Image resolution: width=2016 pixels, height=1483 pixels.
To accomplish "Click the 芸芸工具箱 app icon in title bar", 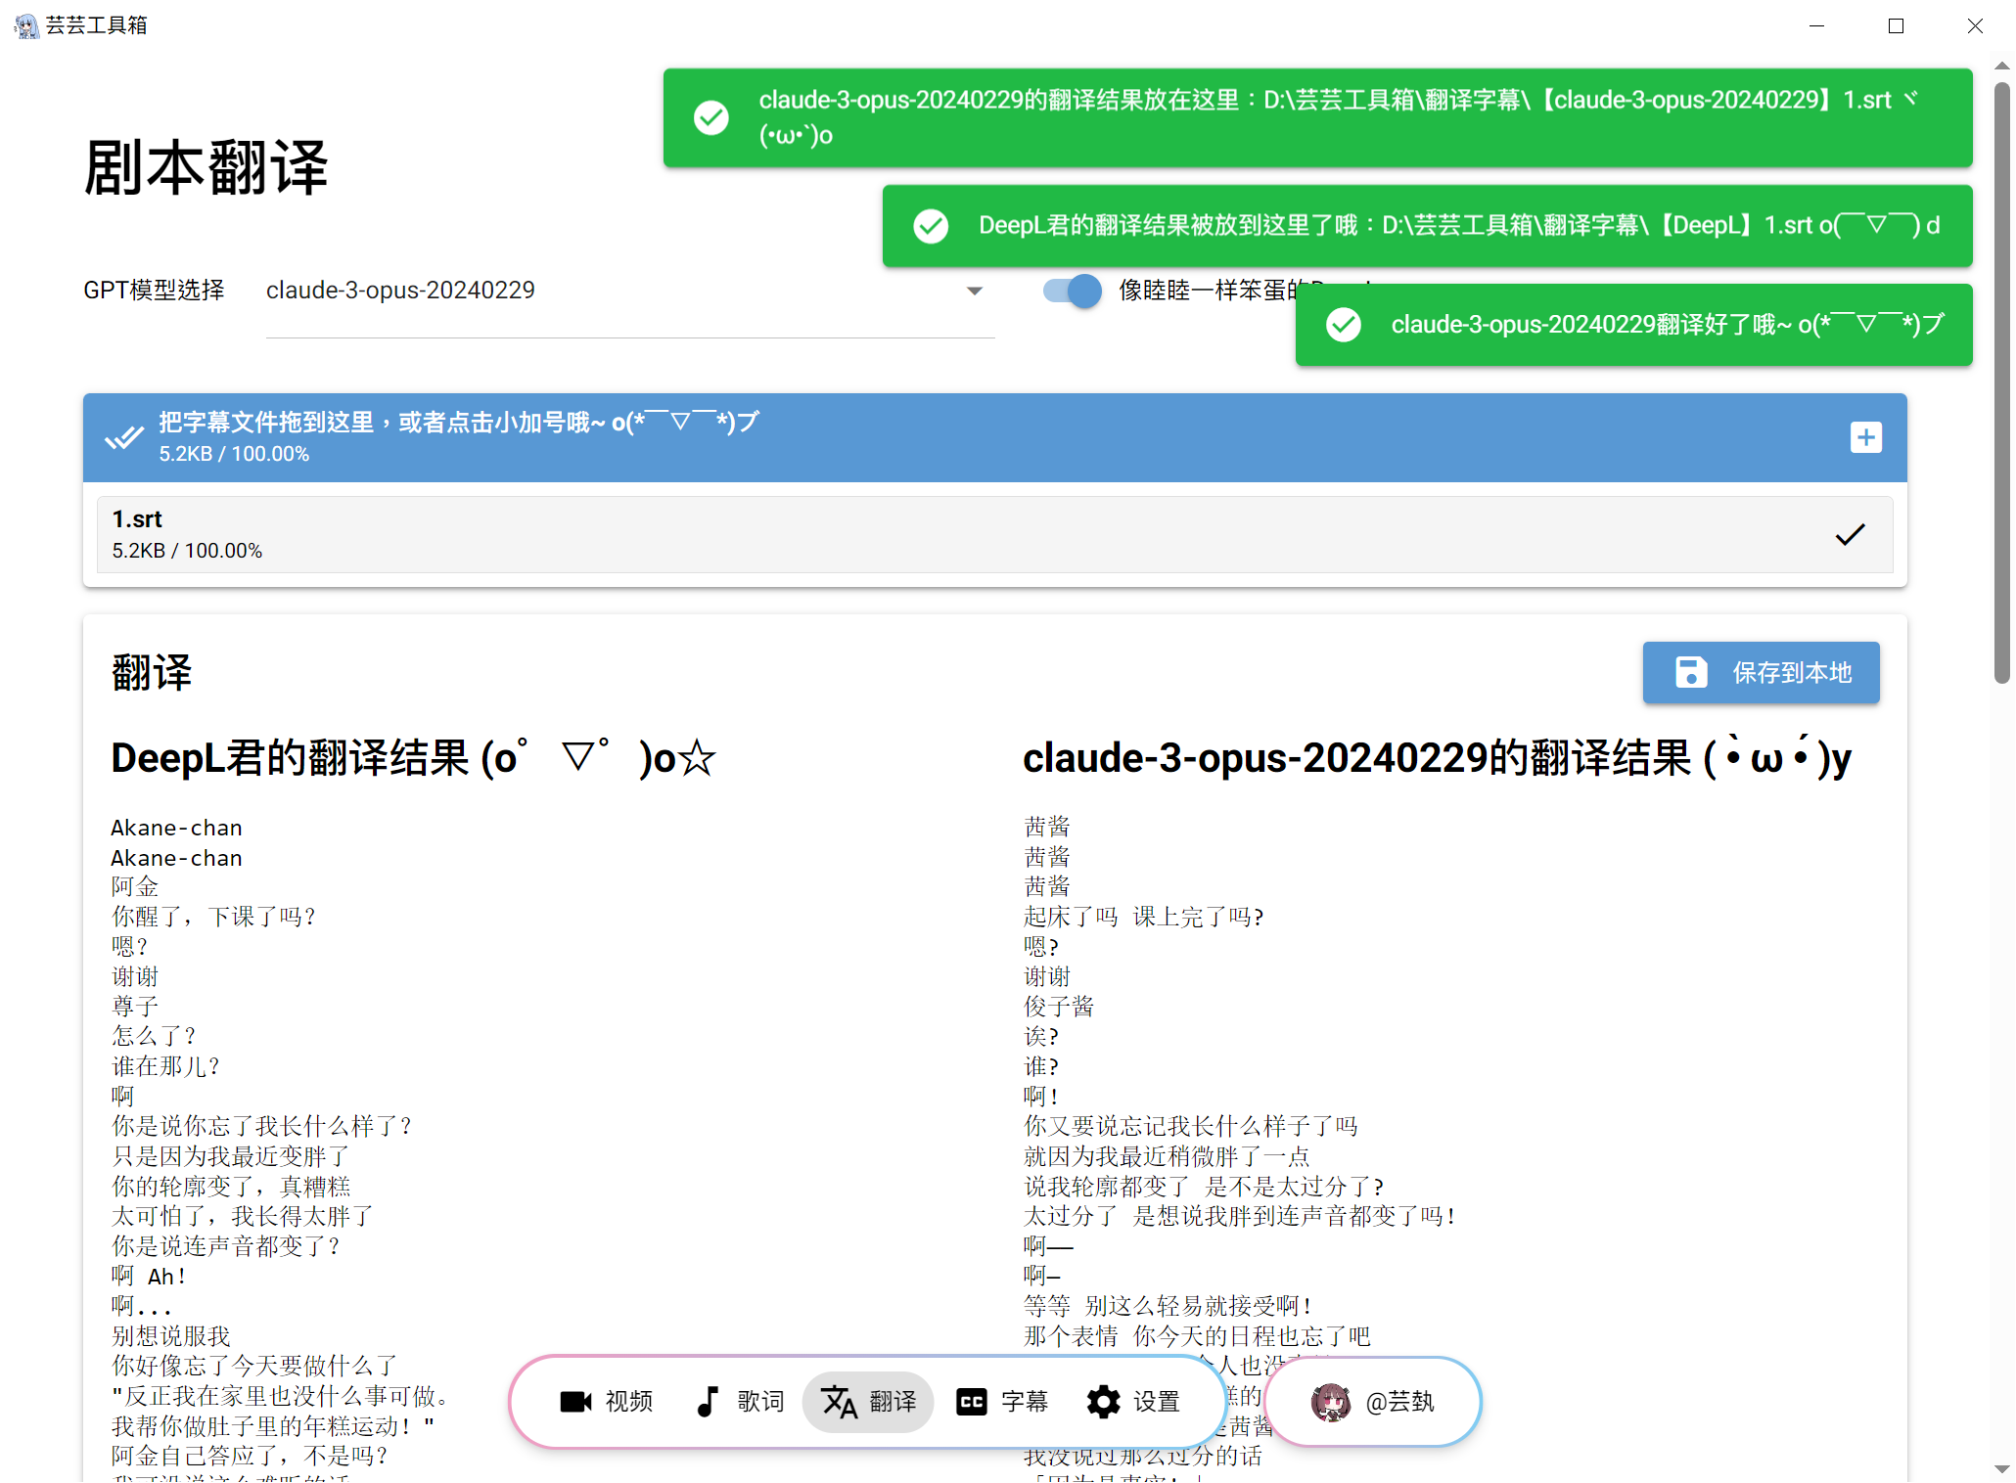I will pyautogui.click(x=26, y=25).
